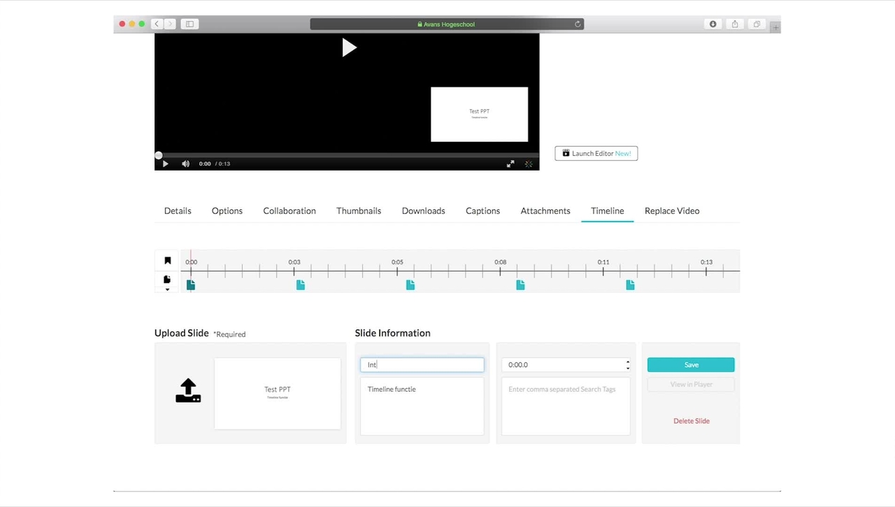Click the large play arrow on video
Viewport: 895px width, 507px height.
click(349, 48)
